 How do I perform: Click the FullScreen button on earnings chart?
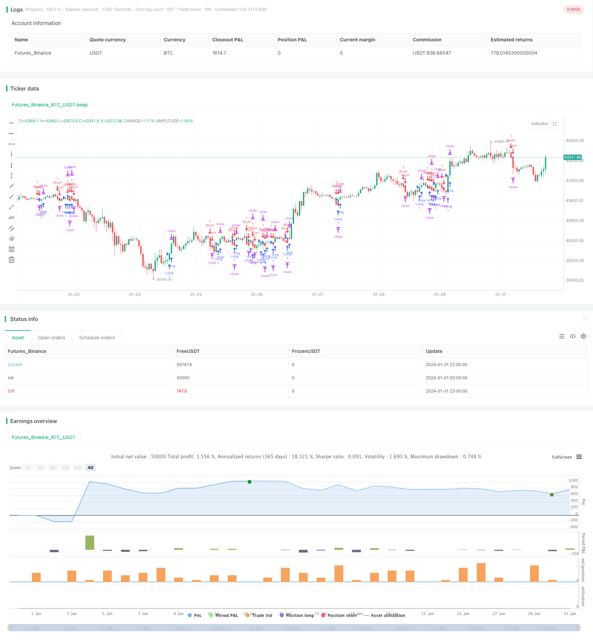(x=562, y=457)
